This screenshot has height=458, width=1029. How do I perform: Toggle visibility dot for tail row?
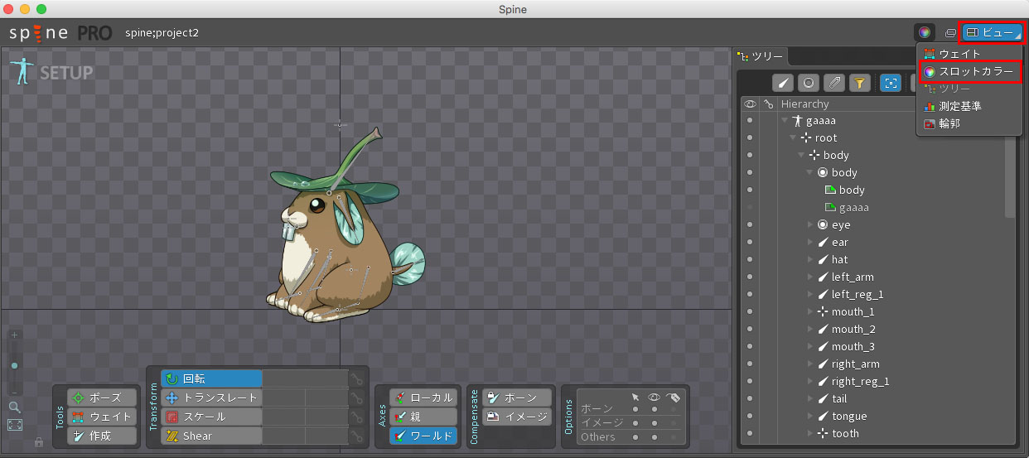[750, 399]
